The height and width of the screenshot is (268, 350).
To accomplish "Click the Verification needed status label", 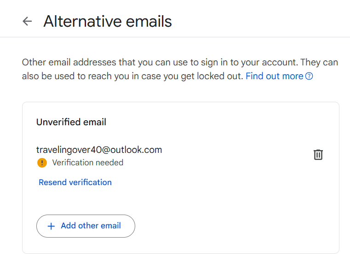I will tap(88, 163).
